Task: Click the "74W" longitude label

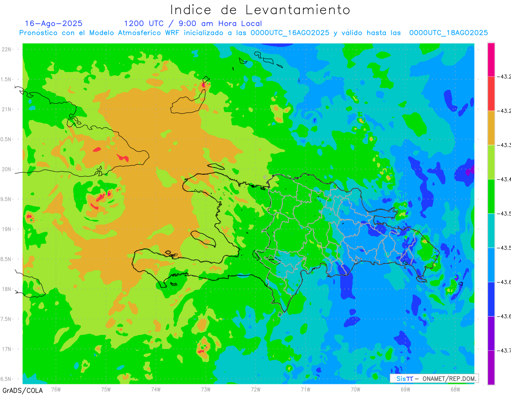Action: click(x=155, y=390)
